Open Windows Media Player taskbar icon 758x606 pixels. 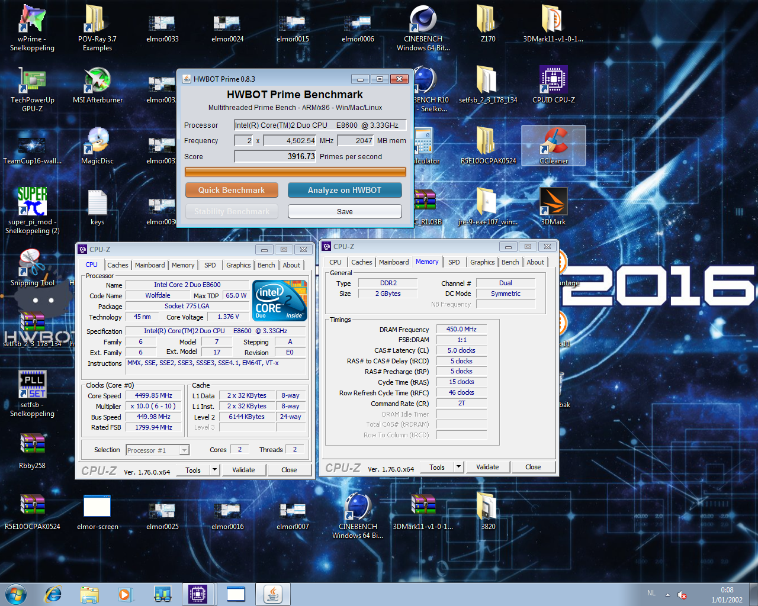coord(125,594)
